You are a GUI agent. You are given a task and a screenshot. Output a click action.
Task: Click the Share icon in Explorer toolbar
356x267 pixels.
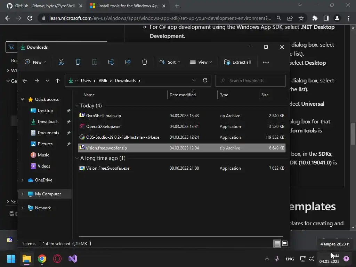pyautogui.click(x=128, y=62)
